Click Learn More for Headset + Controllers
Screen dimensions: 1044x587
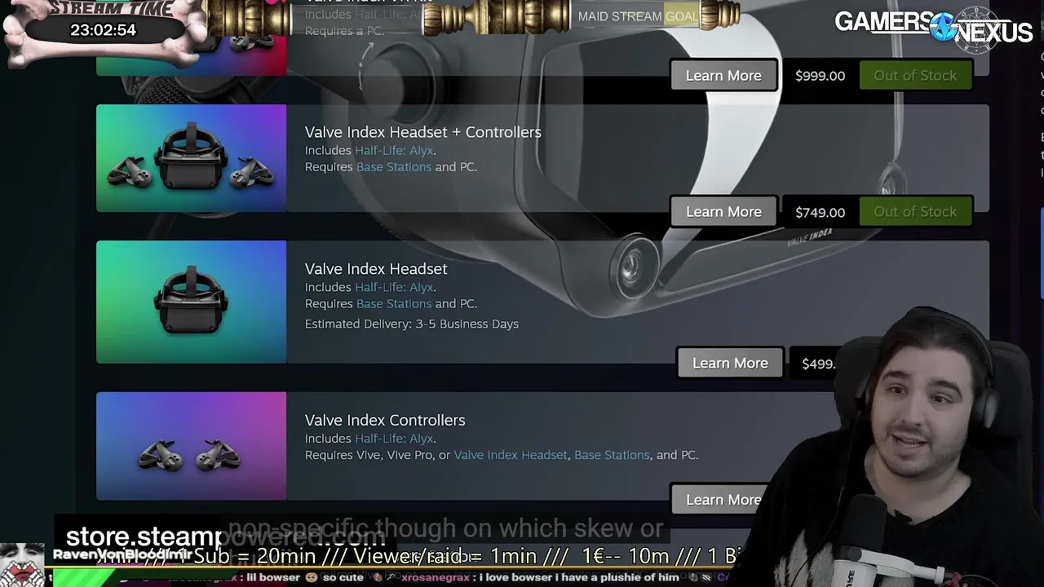coord(723,212)
